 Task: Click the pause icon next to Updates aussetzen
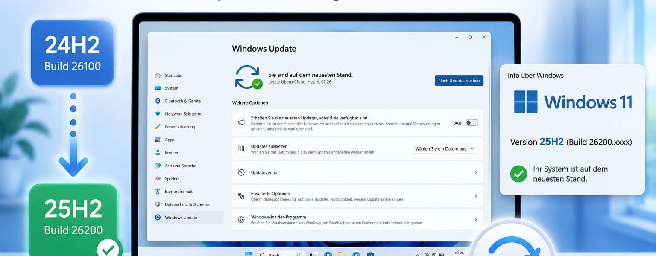coord(241,149)
